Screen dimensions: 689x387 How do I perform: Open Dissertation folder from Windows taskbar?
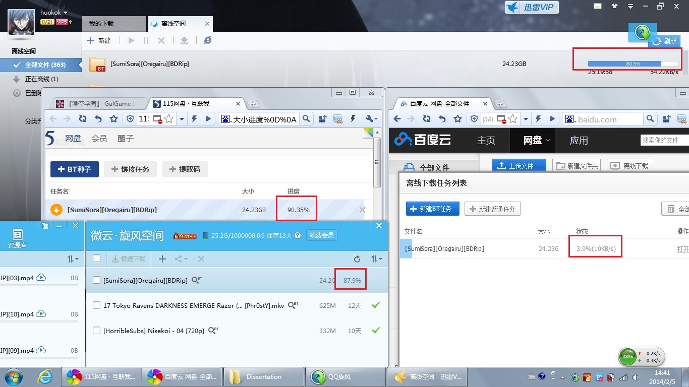pyautogui.click(x=264, y=376)
